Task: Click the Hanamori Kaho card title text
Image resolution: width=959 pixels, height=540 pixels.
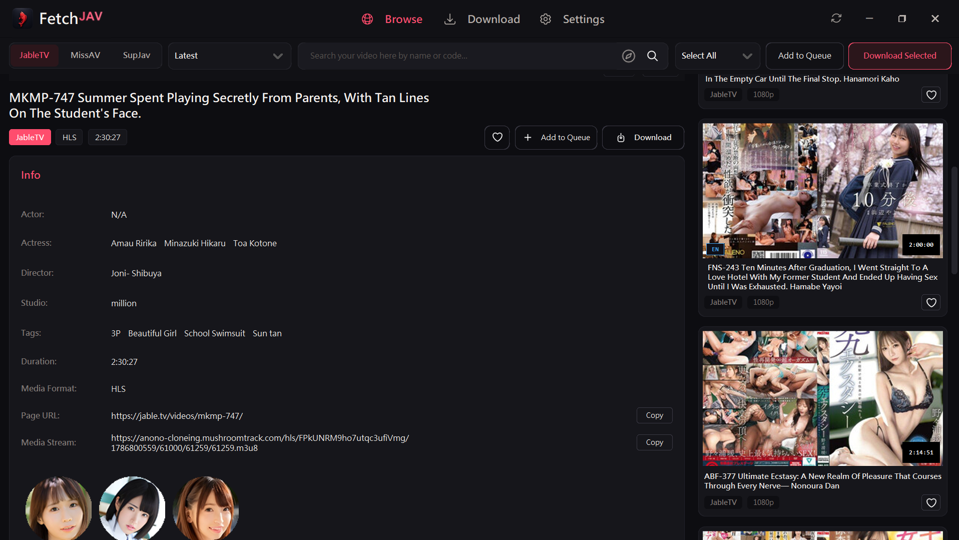Action: click(802, 79)
